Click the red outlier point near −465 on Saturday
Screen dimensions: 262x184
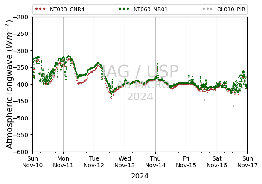pos(233,106)
